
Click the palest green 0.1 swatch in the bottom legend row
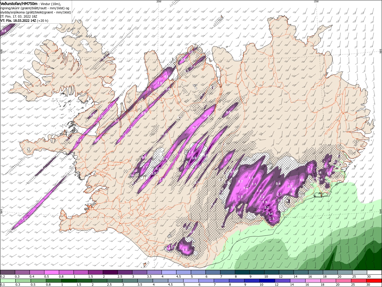click(x=8, y=281)
